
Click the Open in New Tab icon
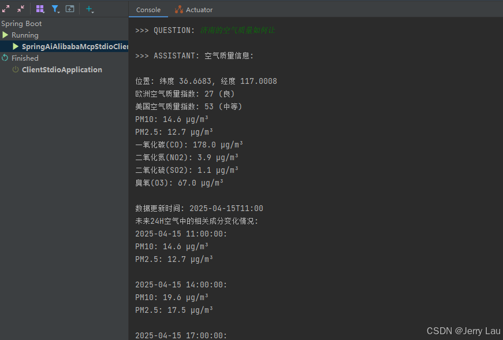70,9
